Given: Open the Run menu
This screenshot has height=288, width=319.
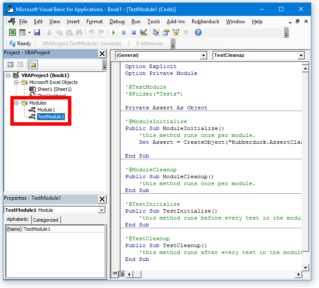Looking at the screenshot, I should [x=136, y=22].
